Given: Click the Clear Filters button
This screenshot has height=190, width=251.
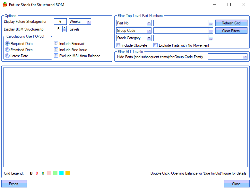Looking at the screenshot, I should tap(231, 31).
